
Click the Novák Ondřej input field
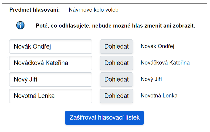(51, 47)
